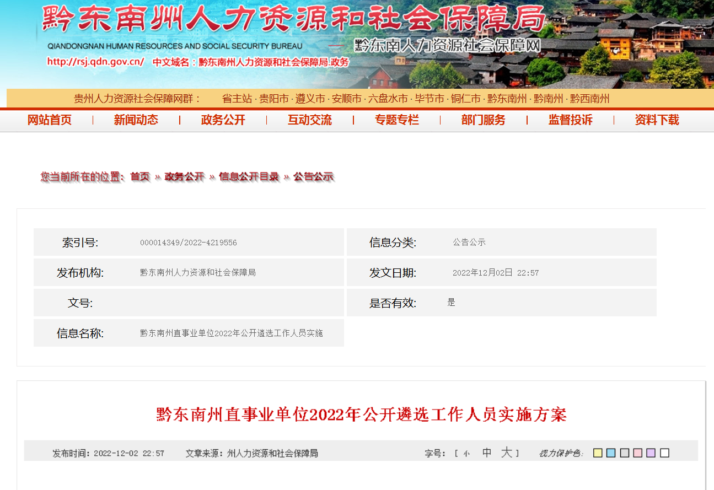Pick the pink eye-protection color swatch
The height and width of the screenshot is (490, 714).
click(638, 453)
